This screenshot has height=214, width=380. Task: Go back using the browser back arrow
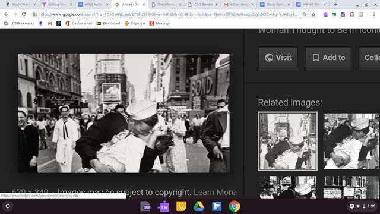(x=6, y=14)
